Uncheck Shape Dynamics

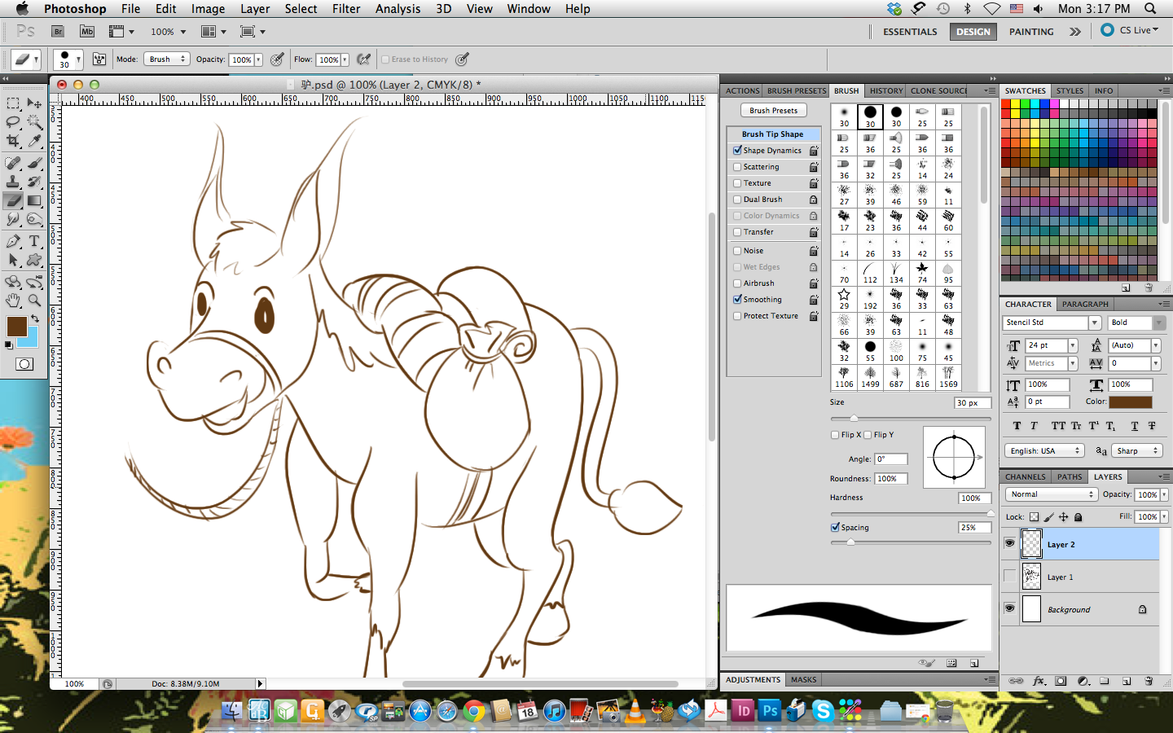click(738, 150)
